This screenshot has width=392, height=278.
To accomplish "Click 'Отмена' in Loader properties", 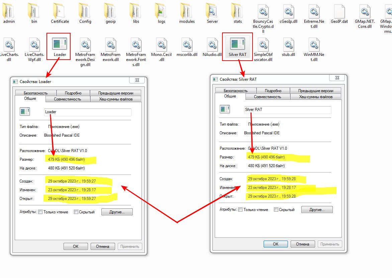I will pyautogui.click(x=103, y=247).
